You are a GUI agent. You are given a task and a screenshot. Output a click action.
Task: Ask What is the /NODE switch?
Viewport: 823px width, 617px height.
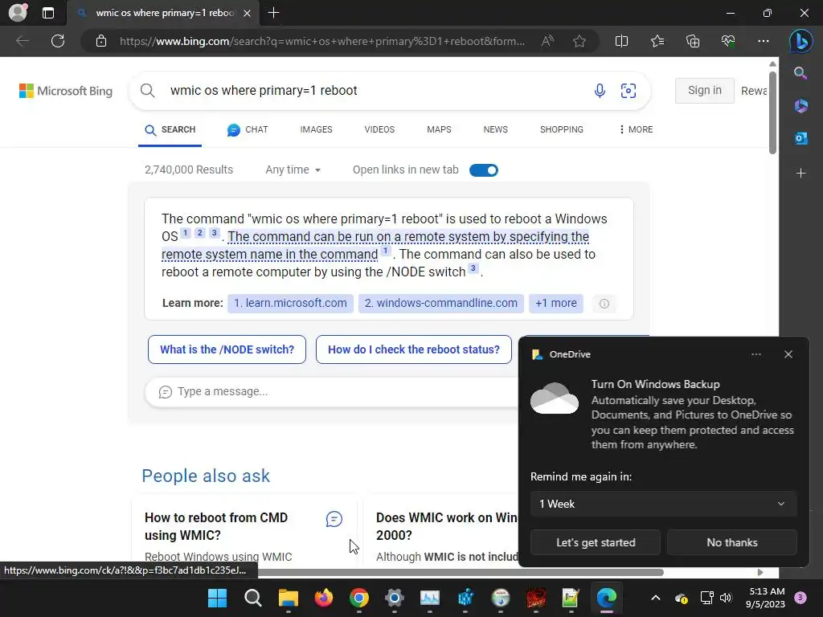(x=227, y=349)
